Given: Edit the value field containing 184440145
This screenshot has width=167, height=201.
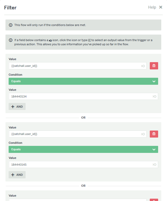Looking at the screenshot, I should 83,164.
